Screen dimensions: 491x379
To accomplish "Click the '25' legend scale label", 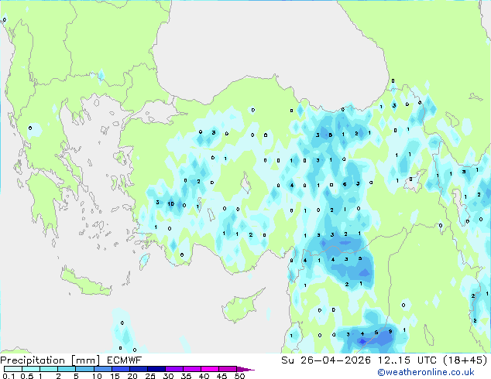I will [150, 376].
